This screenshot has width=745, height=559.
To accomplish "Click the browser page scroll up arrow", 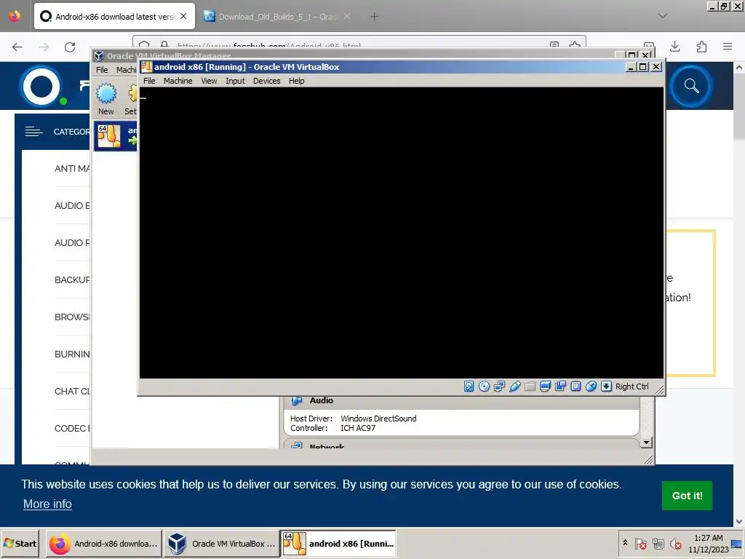I will (739, 68).
